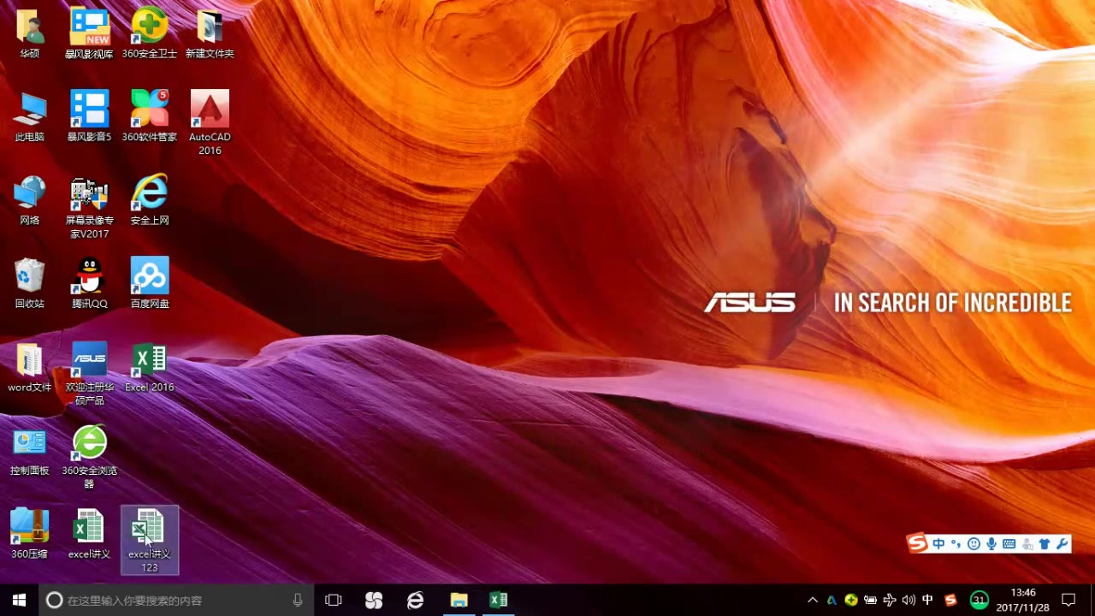Select 屏幕录像专家V2017 shortcut

click(90, 208)
